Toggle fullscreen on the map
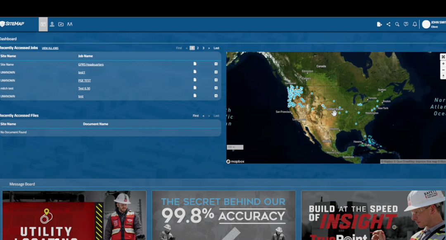The width and height of the screenshot is (446, 240). (443, 57)
